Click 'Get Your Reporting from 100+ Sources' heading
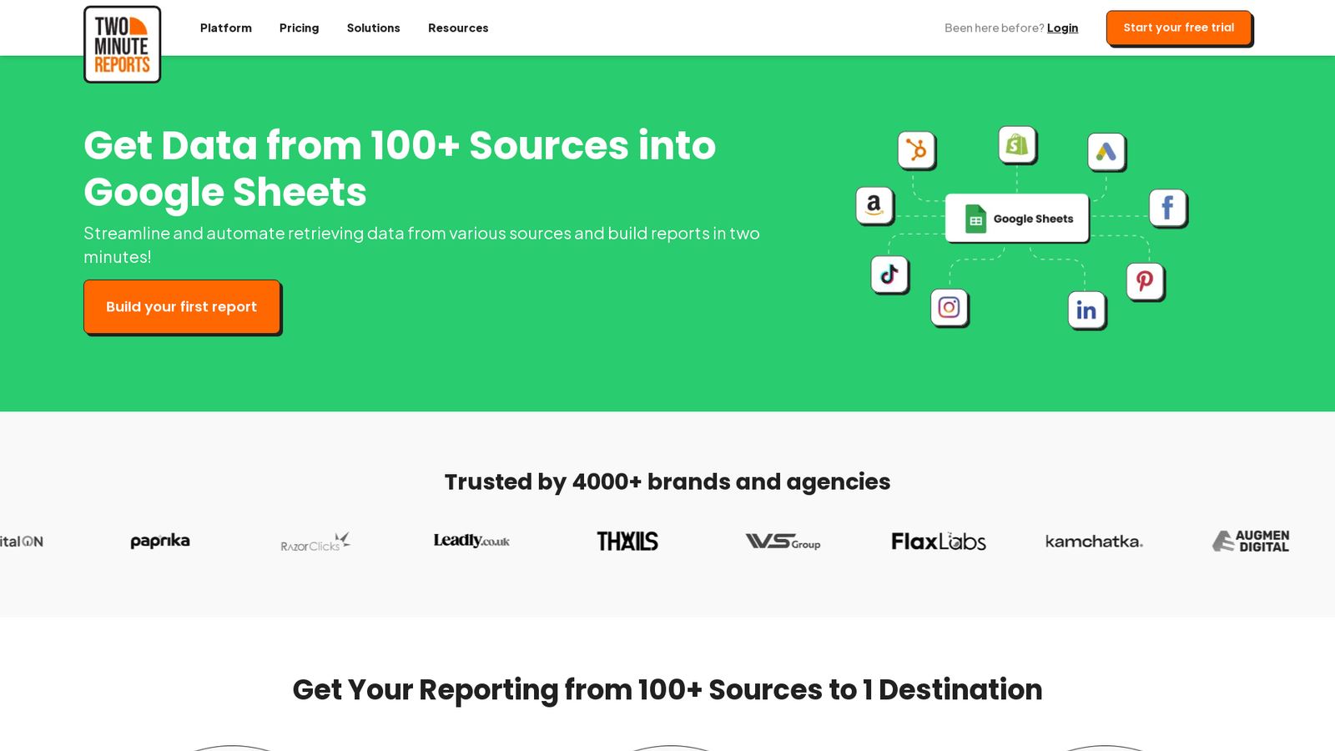The width and height of the screenshot is (1335, 751). [667, 690]
